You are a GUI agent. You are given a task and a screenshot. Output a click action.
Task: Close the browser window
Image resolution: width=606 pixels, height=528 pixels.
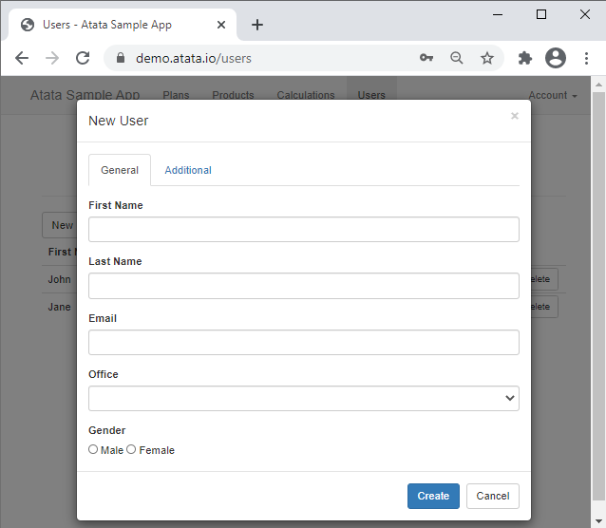[x=585, y=14]
